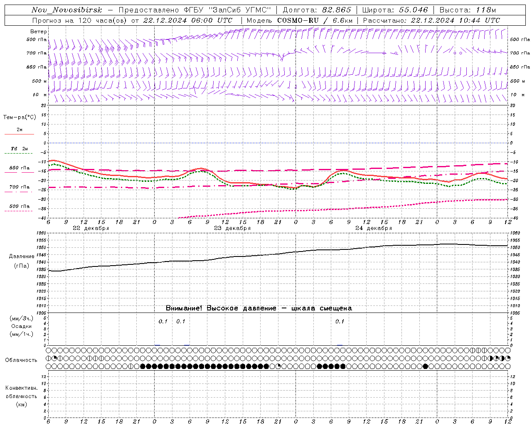Click the 22 декабря date label
532x425 pixels.
coord(91,228)
